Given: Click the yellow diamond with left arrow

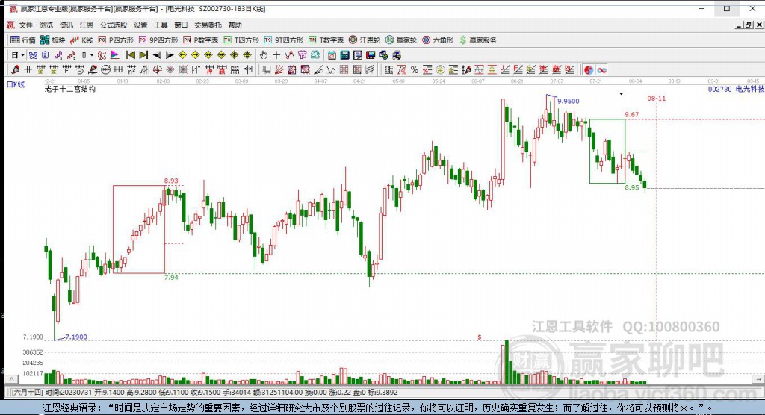Looking at the screenshot, I should point(182,55).
